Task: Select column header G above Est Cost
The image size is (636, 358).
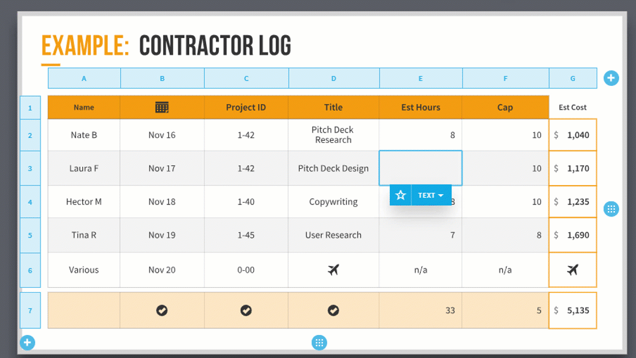Action: coord(573,78)
